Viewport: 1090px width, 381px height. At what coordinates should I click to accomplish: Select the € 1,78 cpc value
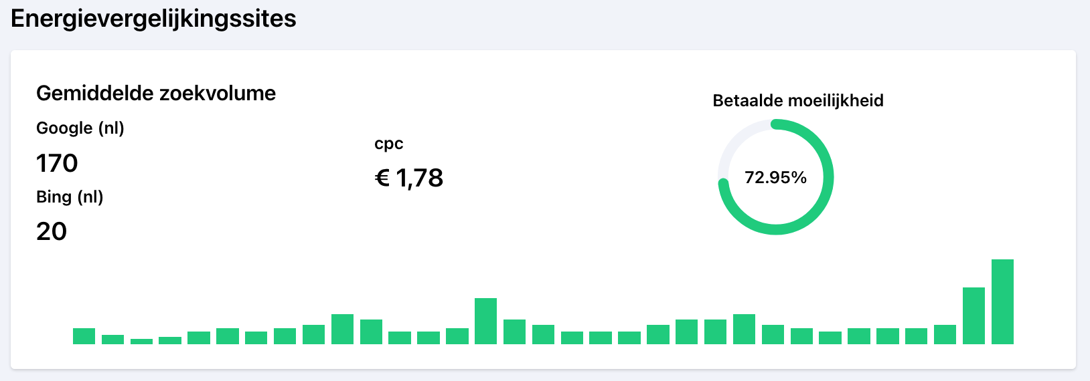point(409,178)
